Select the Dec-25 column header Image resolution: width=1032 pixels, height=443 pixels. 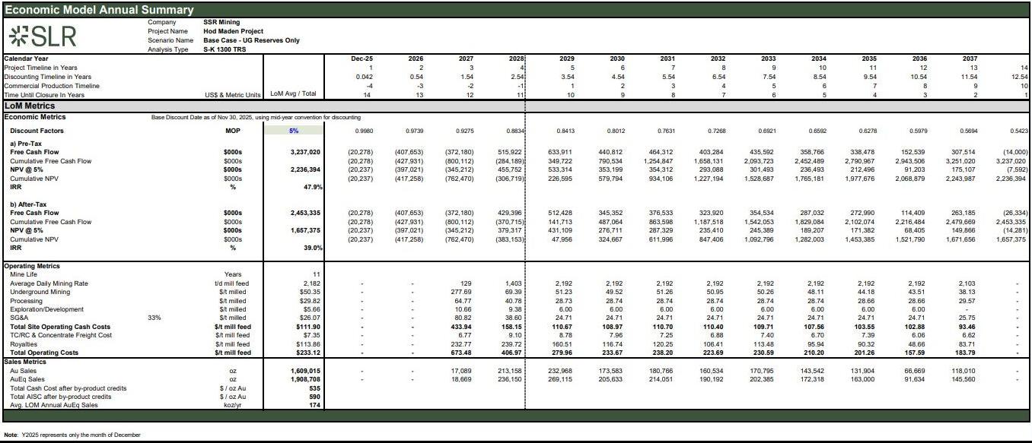pos(361,59)
